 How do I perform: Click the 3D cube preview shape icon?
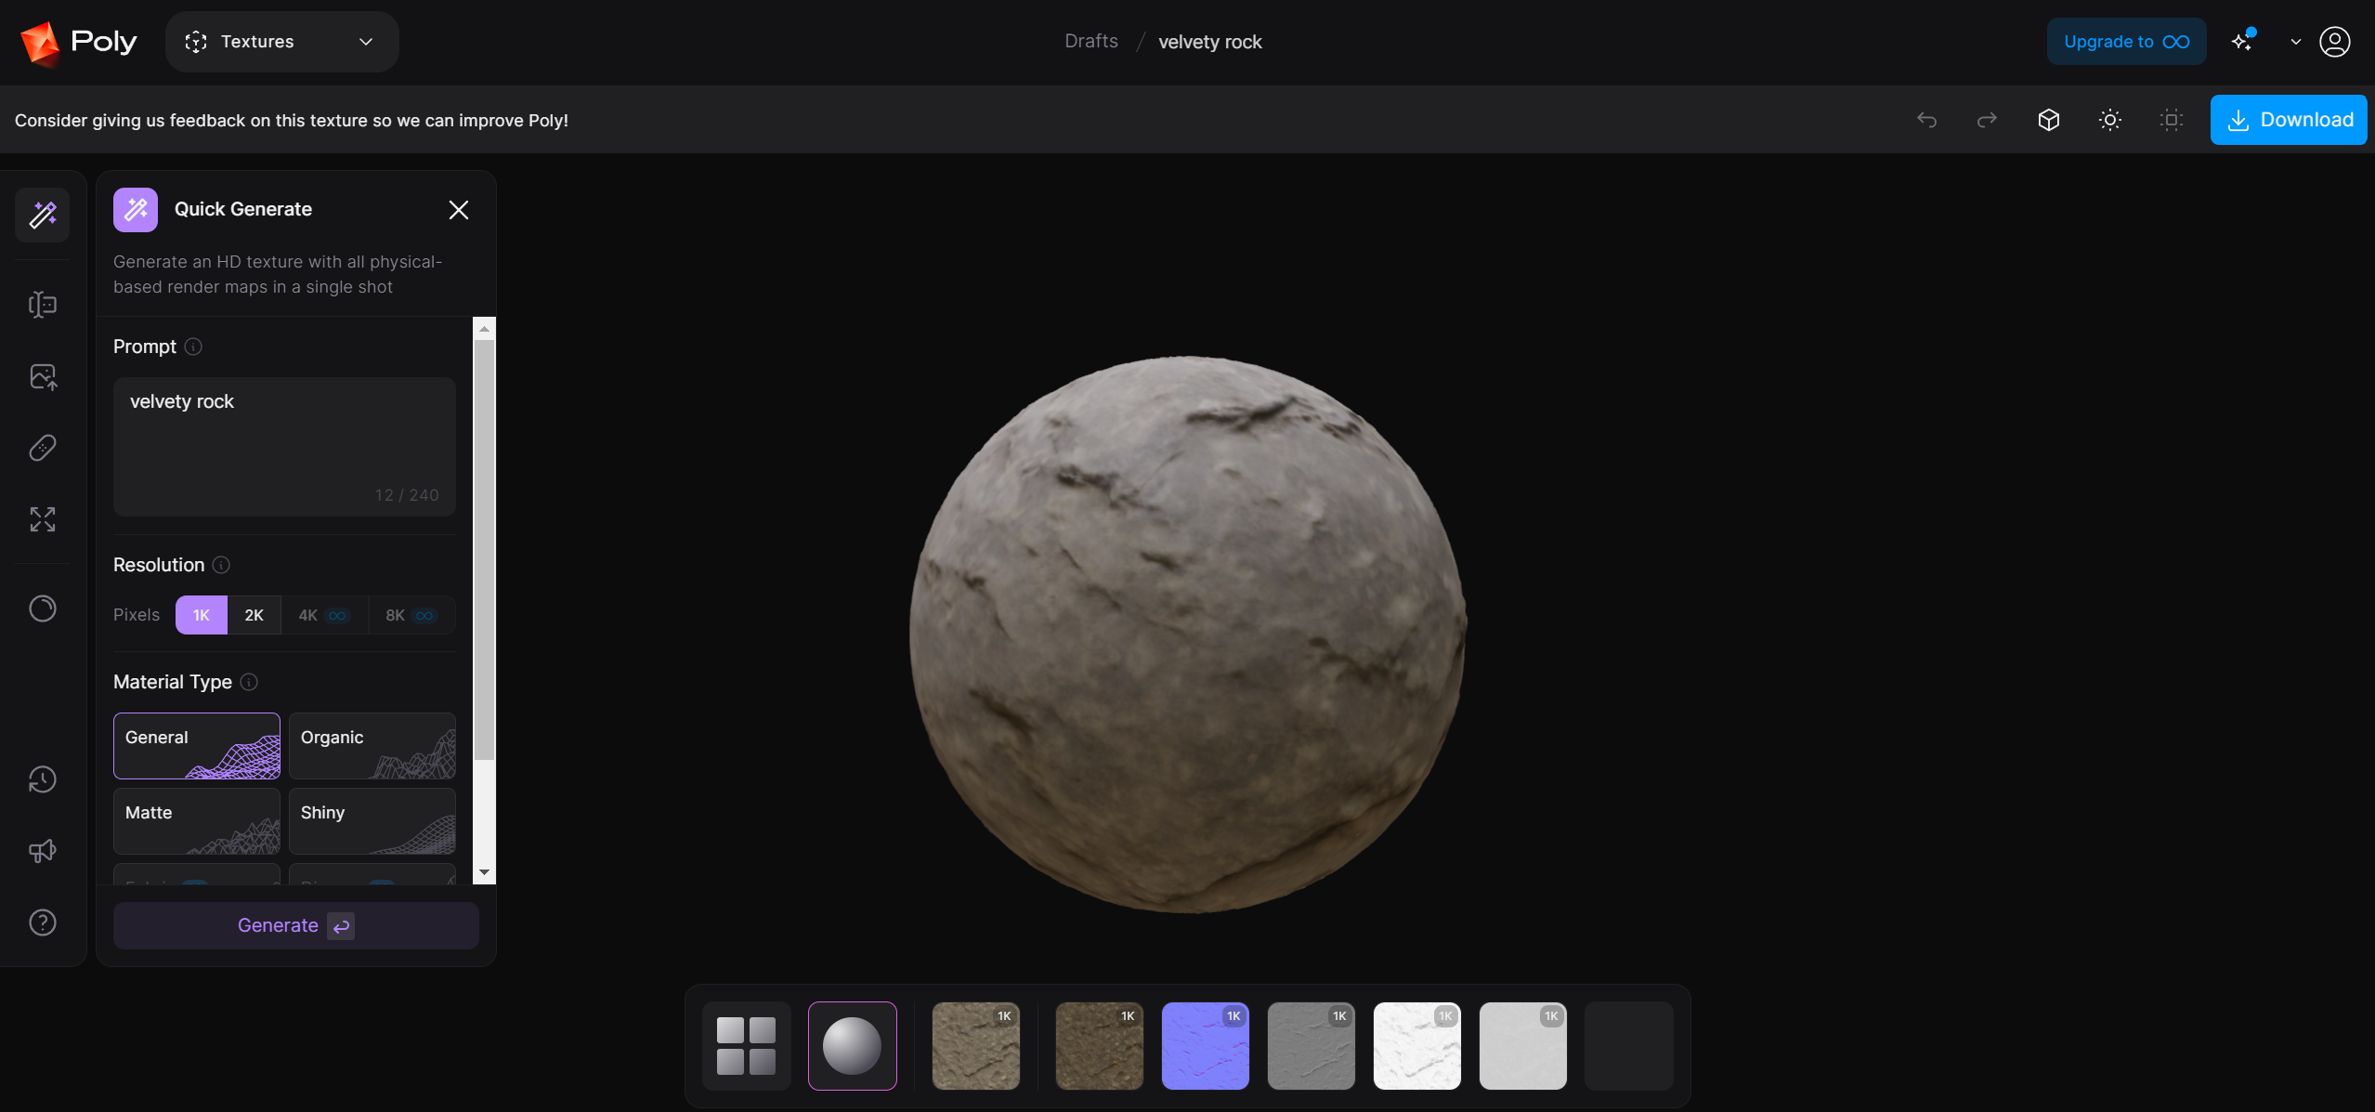pos(2049,120)
